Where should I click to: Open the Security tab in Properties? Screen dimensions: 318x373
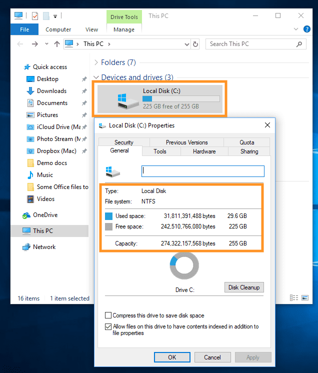[x=124, y=142]
